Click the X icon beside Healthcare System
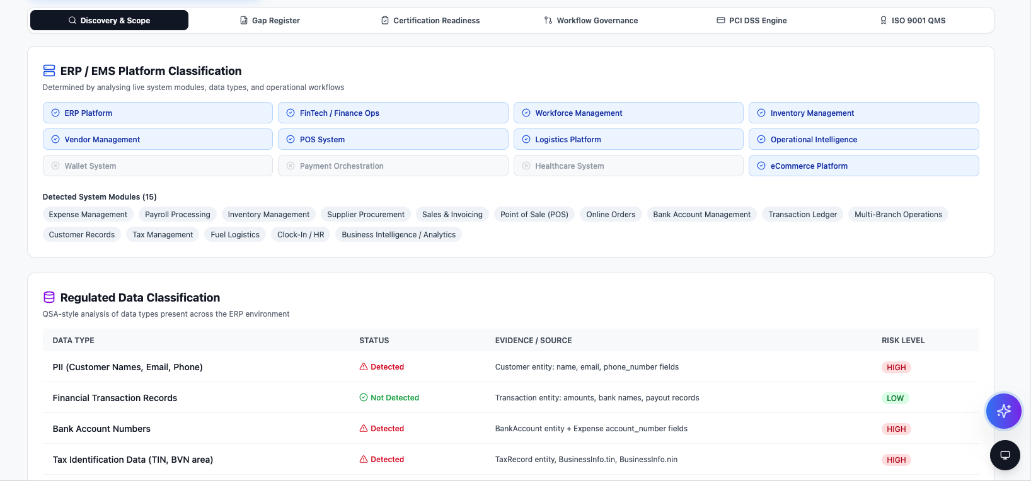Screen dimensions: 1031x481 coord(526,166)
